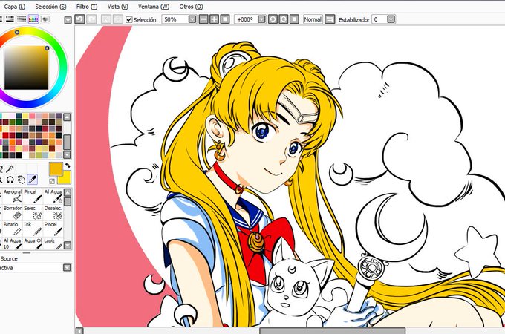Click the hue ring handle
505x334 pixels.
coord(17,32)
